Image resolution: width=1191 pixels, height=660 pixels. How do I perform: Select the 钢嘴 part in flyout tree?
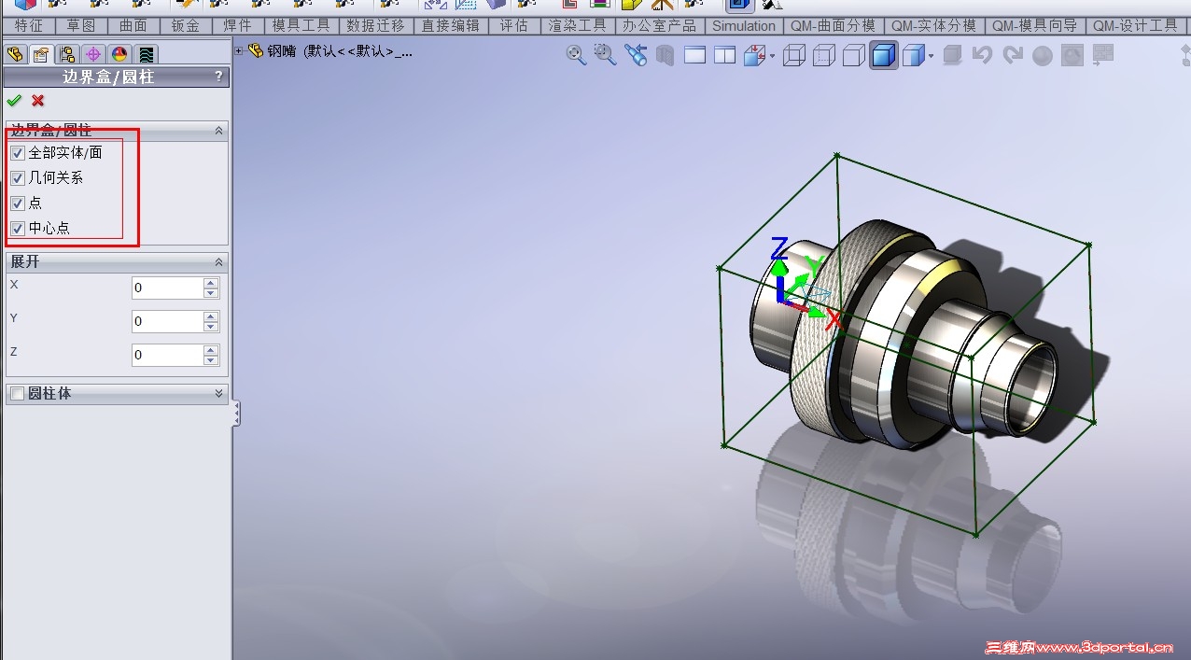coord(331,51)
